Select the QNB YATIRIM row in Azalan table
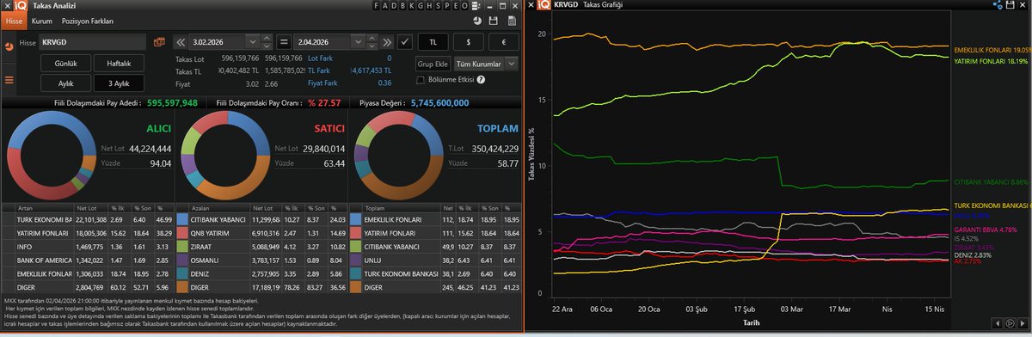The height and width of the screenshot is (337, 1032). 261,233
